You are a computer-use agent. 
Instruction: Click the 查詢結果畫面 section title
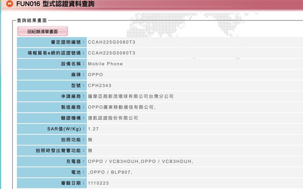click(x=32, y=21)
